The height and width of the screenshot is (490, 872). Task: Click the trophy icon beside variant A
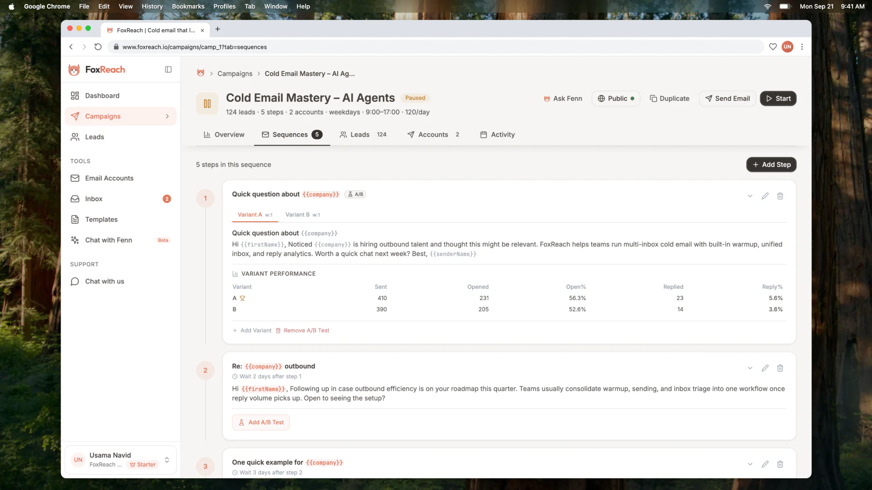click(x=242, y=298)
